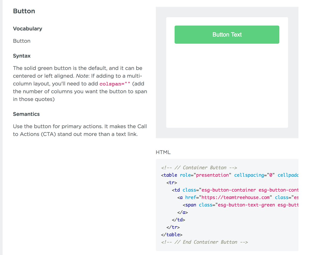
Task: Click the closing </a> tag line
Action: point(182,212)
